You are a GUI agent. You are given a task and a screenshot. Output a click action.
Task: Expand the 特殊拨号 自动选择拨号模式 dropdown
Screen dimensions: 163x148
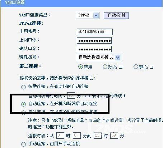(99, 58)
